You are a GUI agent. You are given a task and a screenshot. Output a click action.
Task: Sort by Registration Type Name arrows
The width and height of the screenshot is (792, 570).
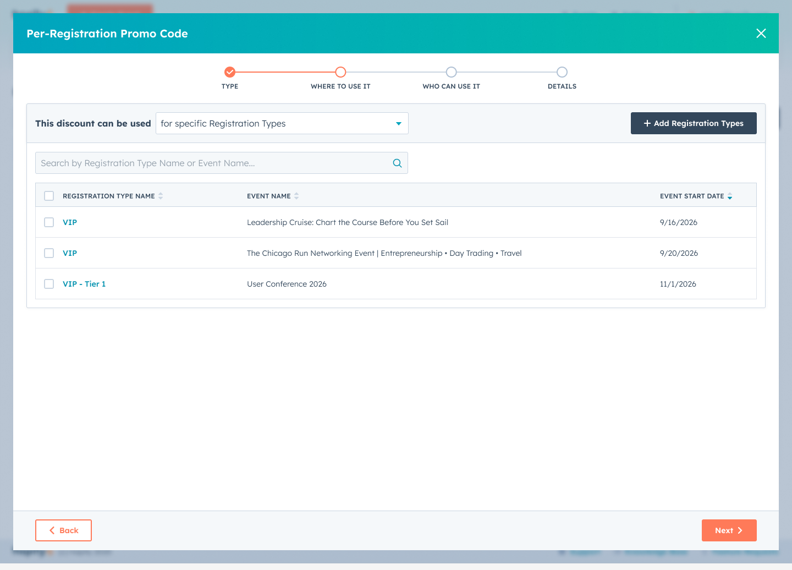click(161, 196)
